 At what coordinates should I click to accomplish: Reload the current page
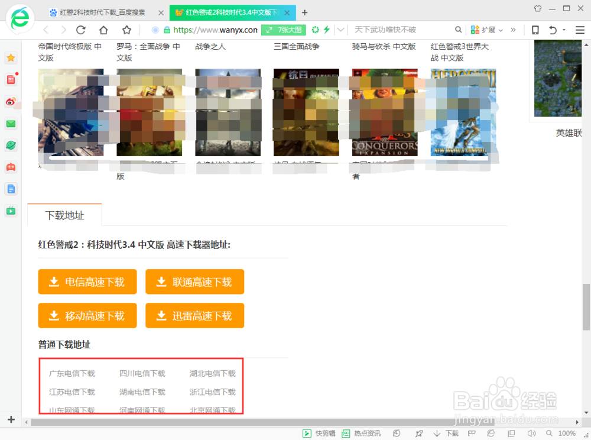81,30
